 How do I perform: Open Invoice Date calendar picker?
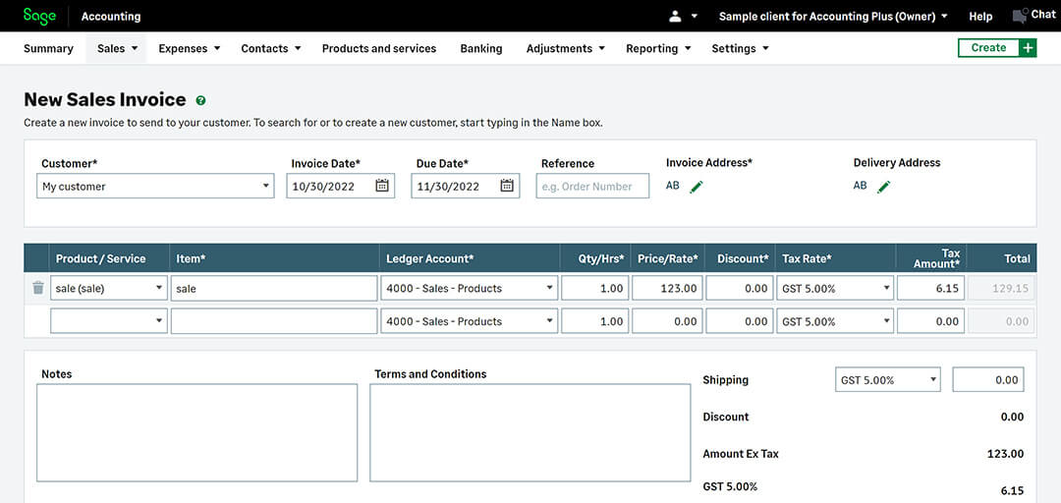pyautogui.click(x=381, y=187)
